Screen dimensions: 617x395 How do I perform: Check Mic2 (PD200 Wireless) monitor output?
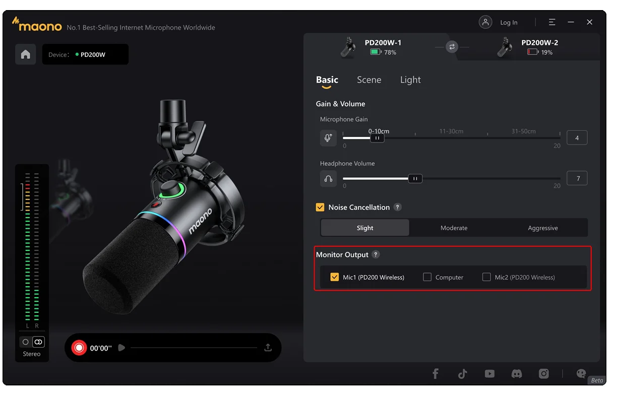point(486,277)
